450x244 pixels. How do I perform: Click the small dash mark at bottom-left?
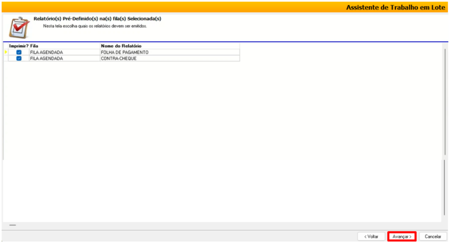12,225
